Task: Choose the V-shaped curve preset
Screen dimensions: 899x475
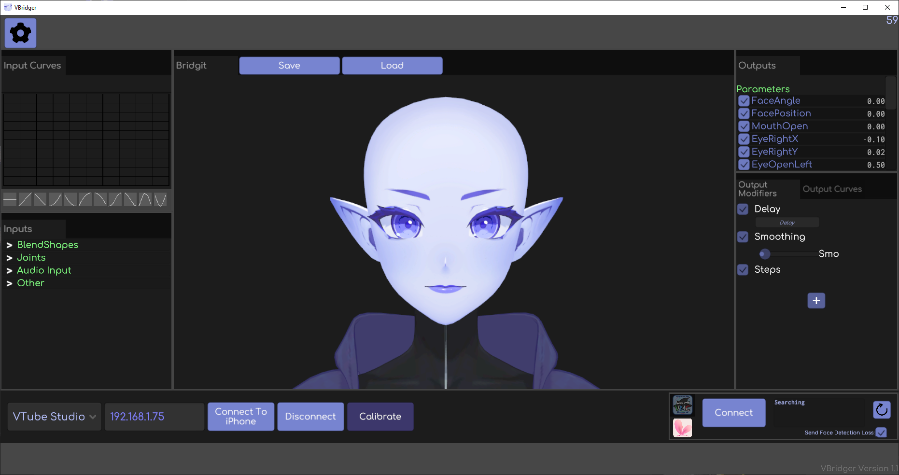Action: [160, 199]
